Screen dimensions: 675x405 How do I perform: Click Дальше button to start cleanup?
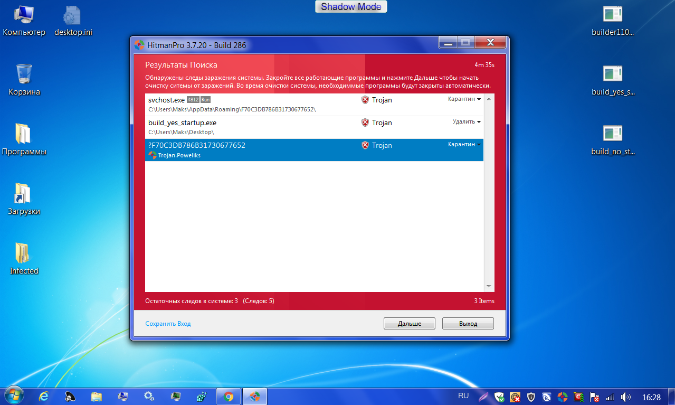(410, 324)
